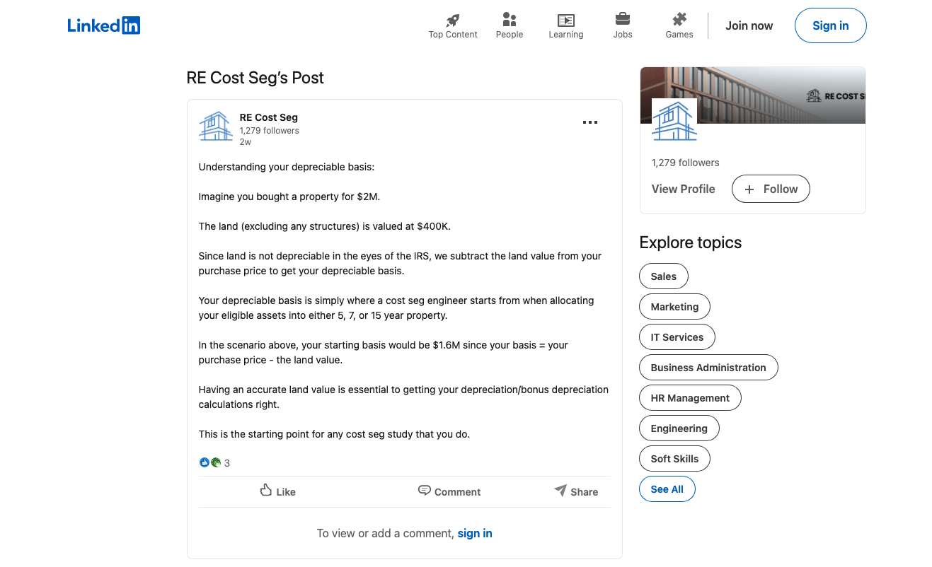Viewport: 932px width, 567px height.
Task: Like the RE Cost Seg post
Action: tap(278, 491)
